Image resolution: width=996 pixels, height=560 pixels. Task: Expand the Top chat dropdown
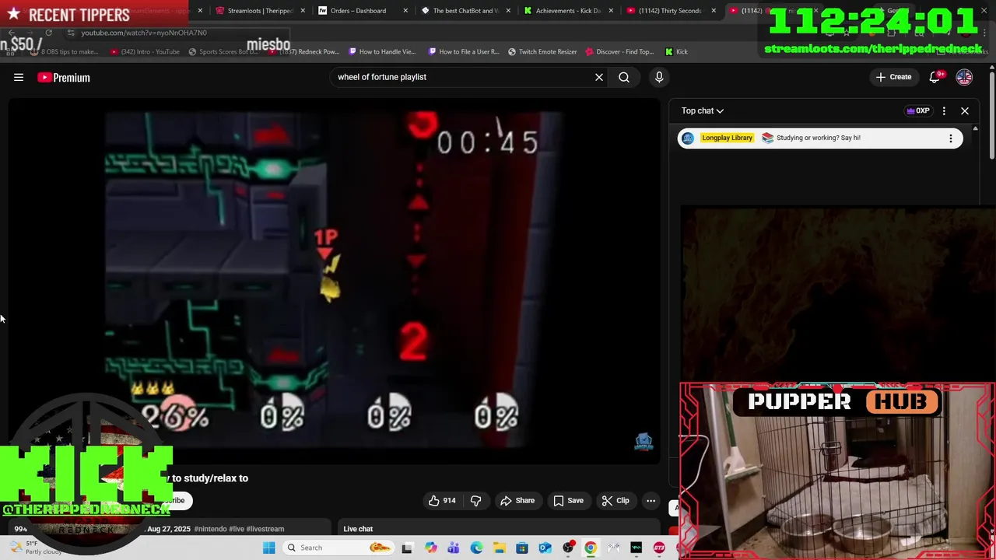tap(703, 110)
